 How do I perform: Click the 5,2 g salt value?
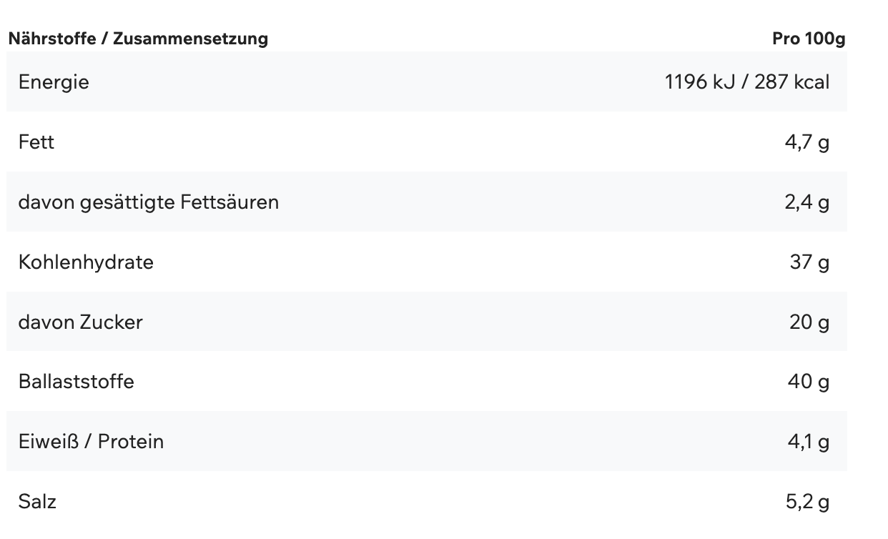pos(808,502)
